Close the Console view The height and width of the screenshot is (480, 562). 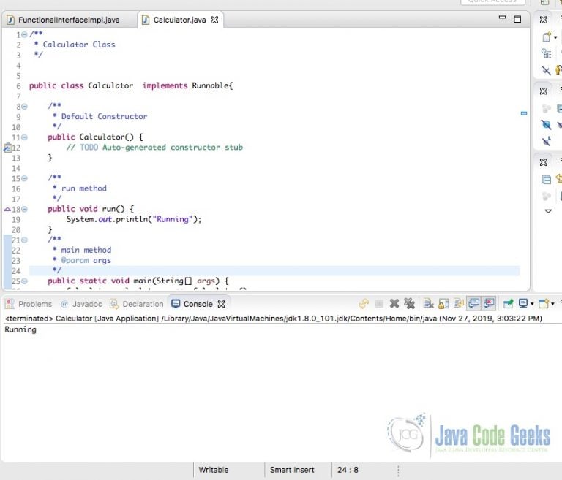click(x=222, y=304)
